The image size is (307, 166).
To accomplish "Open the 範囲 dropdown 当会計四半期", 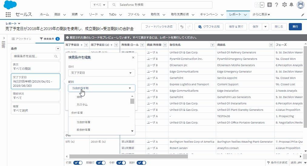I will tap(102, 88).
